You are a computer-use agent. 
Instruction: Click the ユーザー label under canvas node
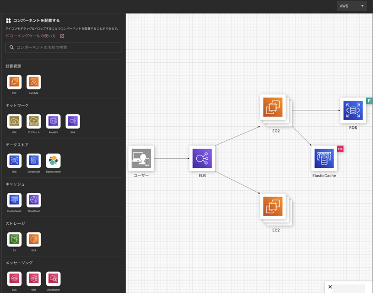tap(142, 175)
